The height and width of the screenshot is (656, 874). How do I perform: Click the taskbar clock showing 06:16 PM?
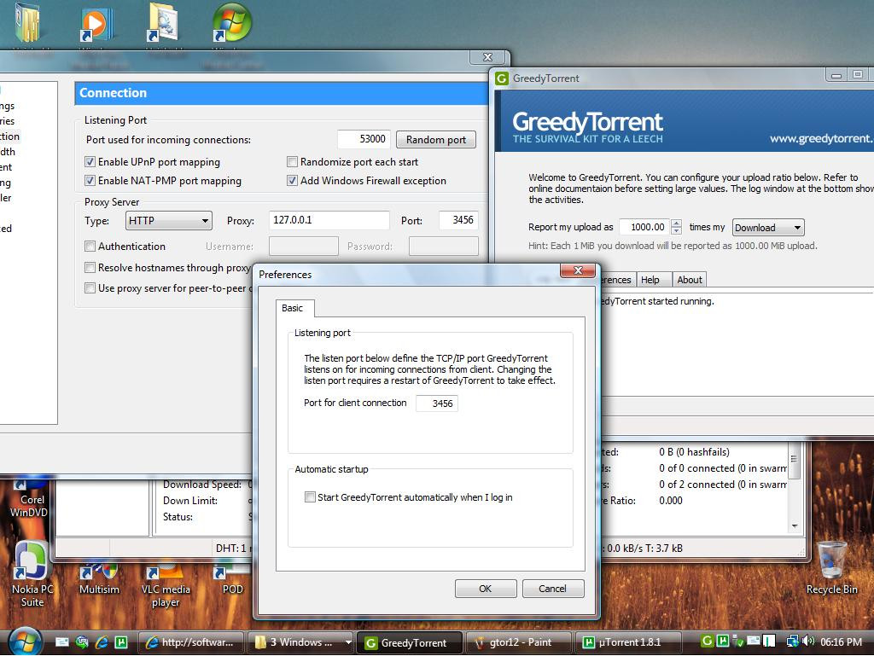tap(841, 642)
